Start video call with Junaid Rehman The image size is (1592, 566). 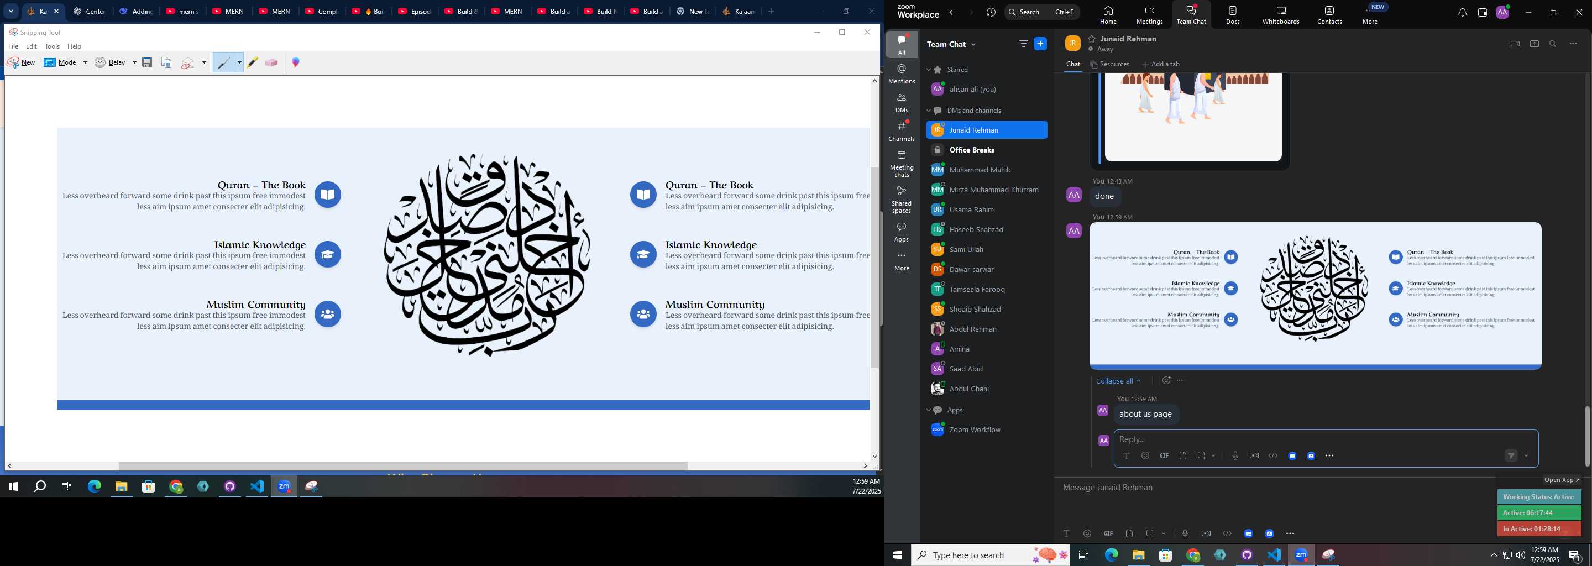[1515, 44]
